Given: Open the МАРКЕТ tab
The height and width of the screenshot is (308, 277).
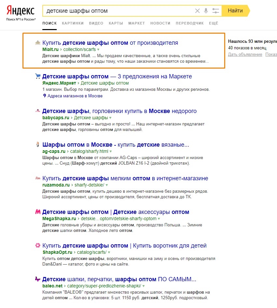Looking at the screenshot, I should [137, 23].
